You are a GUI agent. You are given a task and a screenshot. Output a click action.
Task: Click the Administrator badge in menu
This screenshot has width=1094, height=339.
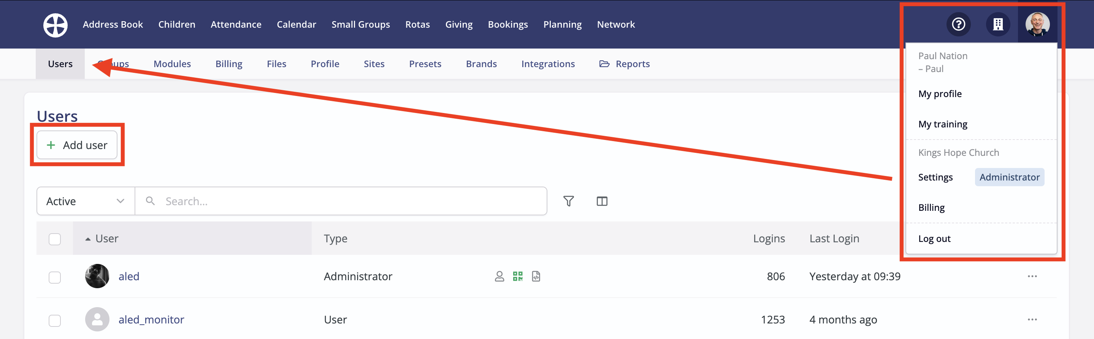point(1009,177)
